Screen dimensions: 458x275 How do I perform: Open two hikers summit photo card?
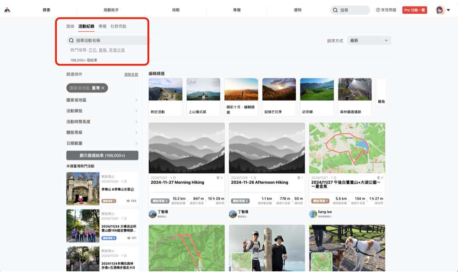(267, 248)
